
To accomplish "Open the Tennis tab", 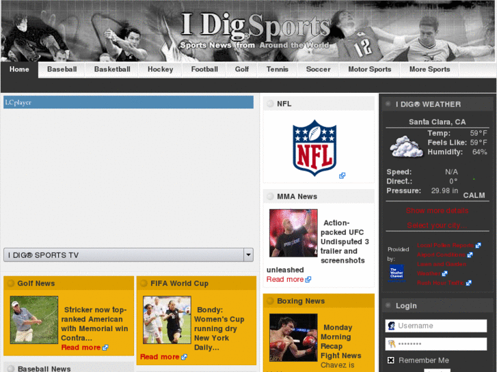I will tap(278, 70).
